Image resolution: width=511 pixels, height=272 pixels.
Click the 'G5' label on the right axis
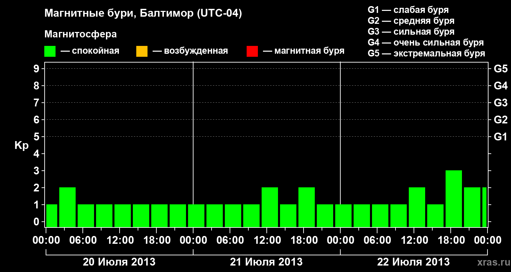pyautogui.click(x=500, y=69)
